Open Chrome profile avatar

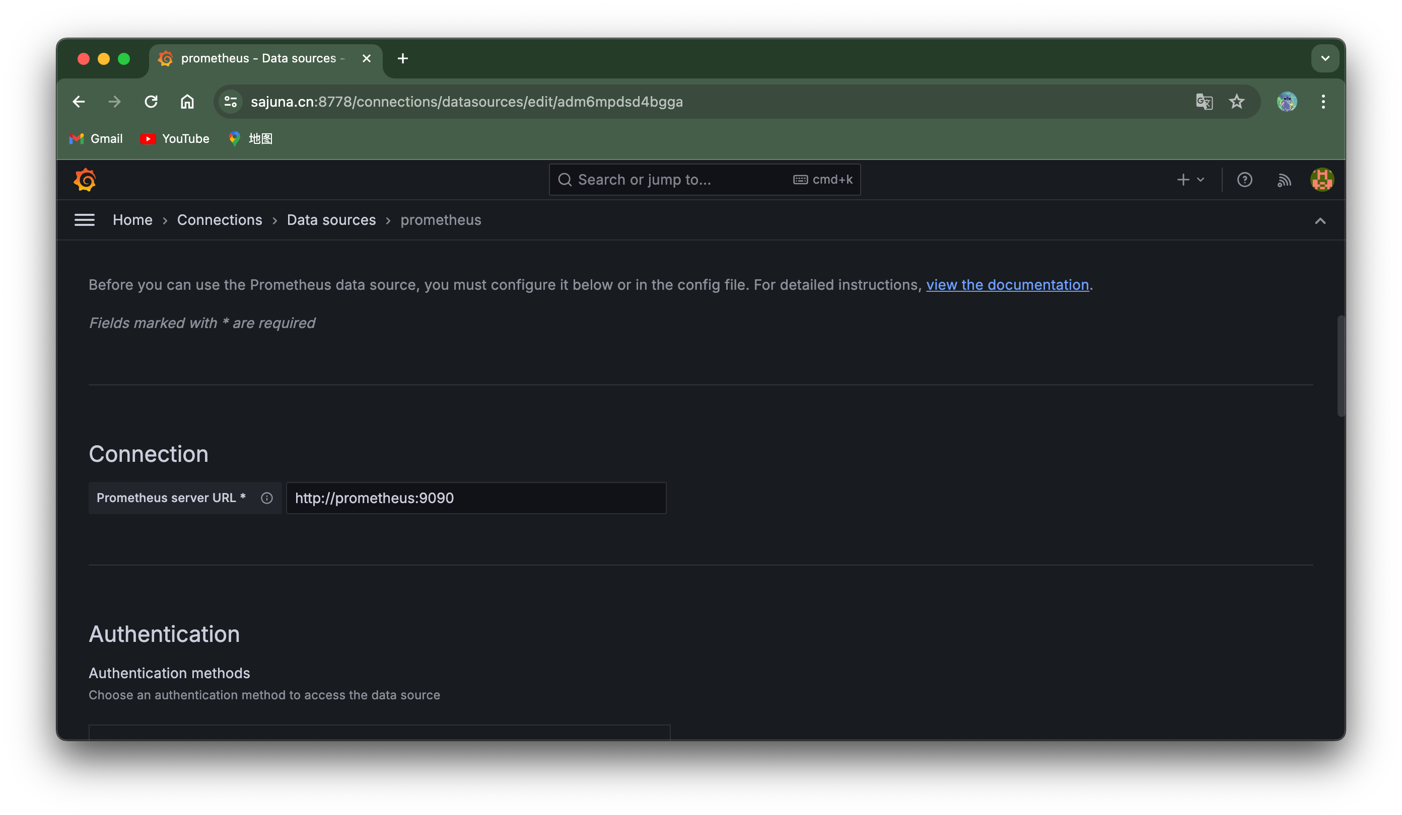1286,102
